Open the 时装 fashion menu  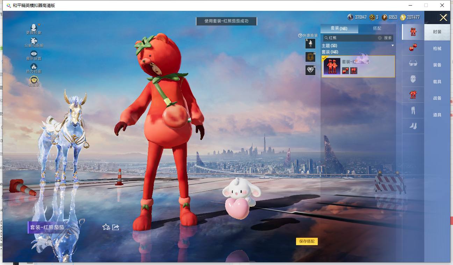tap(437, 32)
